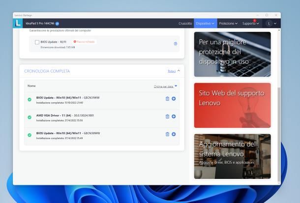This screenshot has width=300, height=203.
Task: Select the BIOS Update GECN30WW row title
Action: click(68, 133)
